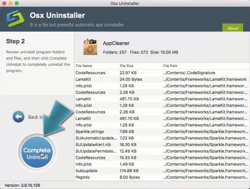The width and height of the screenshot is (250, 189).
Task: Select the Info.plist 1.49 KB row
Action: pyautogui.click(x=162, y=164)
